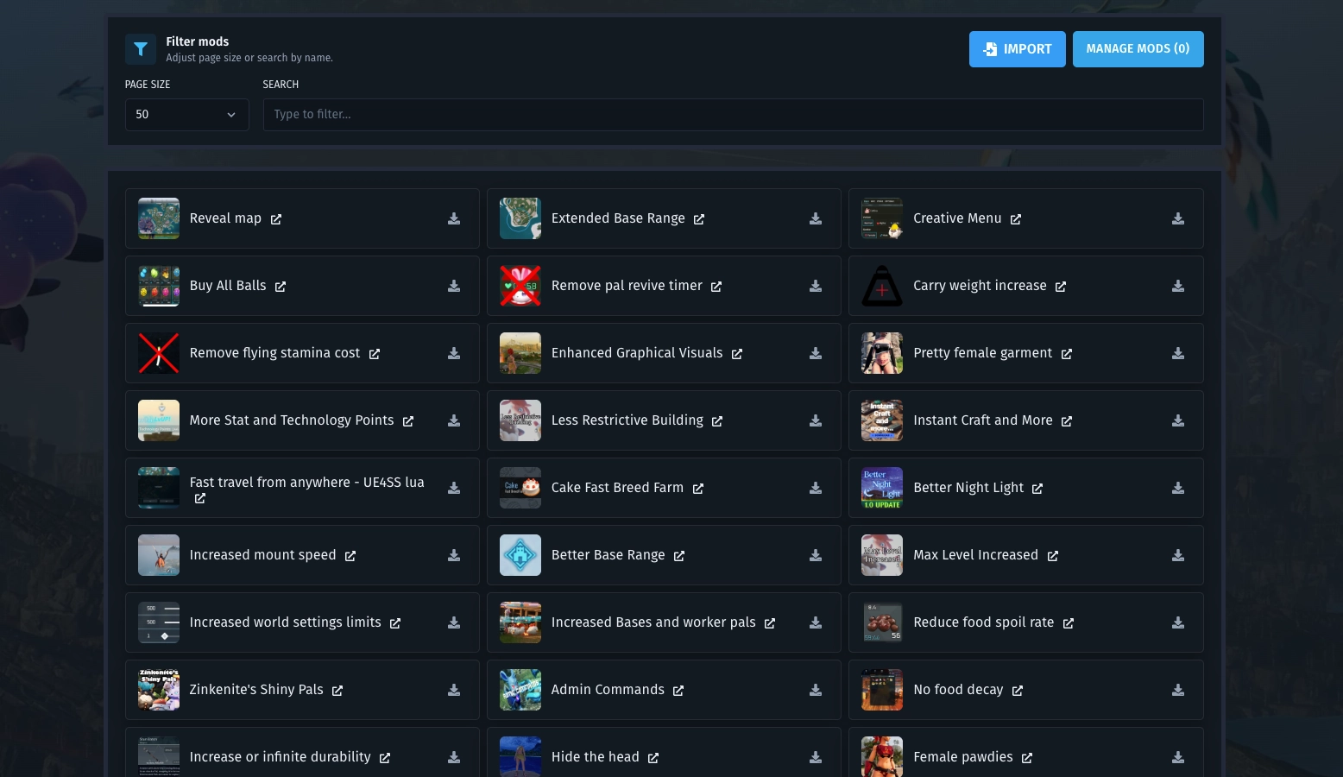
Task: Download Remove flying stamina cost mod
Action: [454, 354]
